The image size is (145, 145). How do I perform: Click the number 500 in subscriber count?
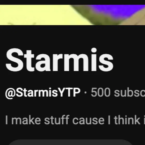tap(101, 92)
